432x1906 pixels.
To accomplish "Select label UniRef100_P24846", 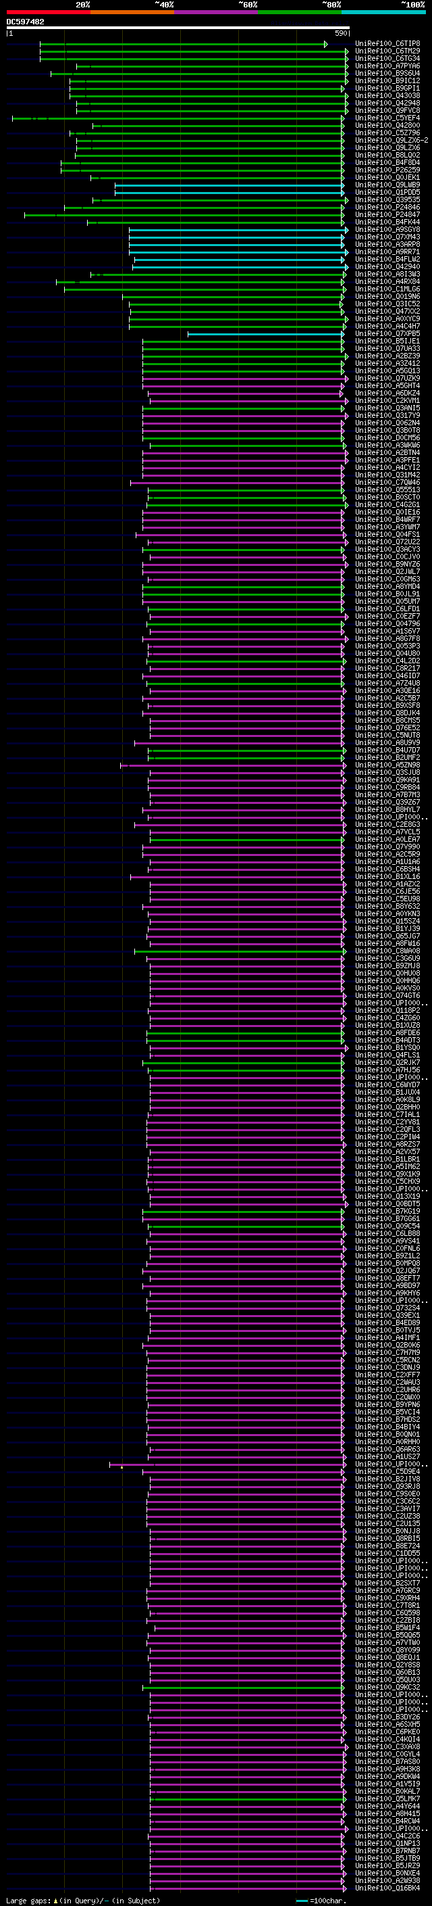I will pos(387,207).
